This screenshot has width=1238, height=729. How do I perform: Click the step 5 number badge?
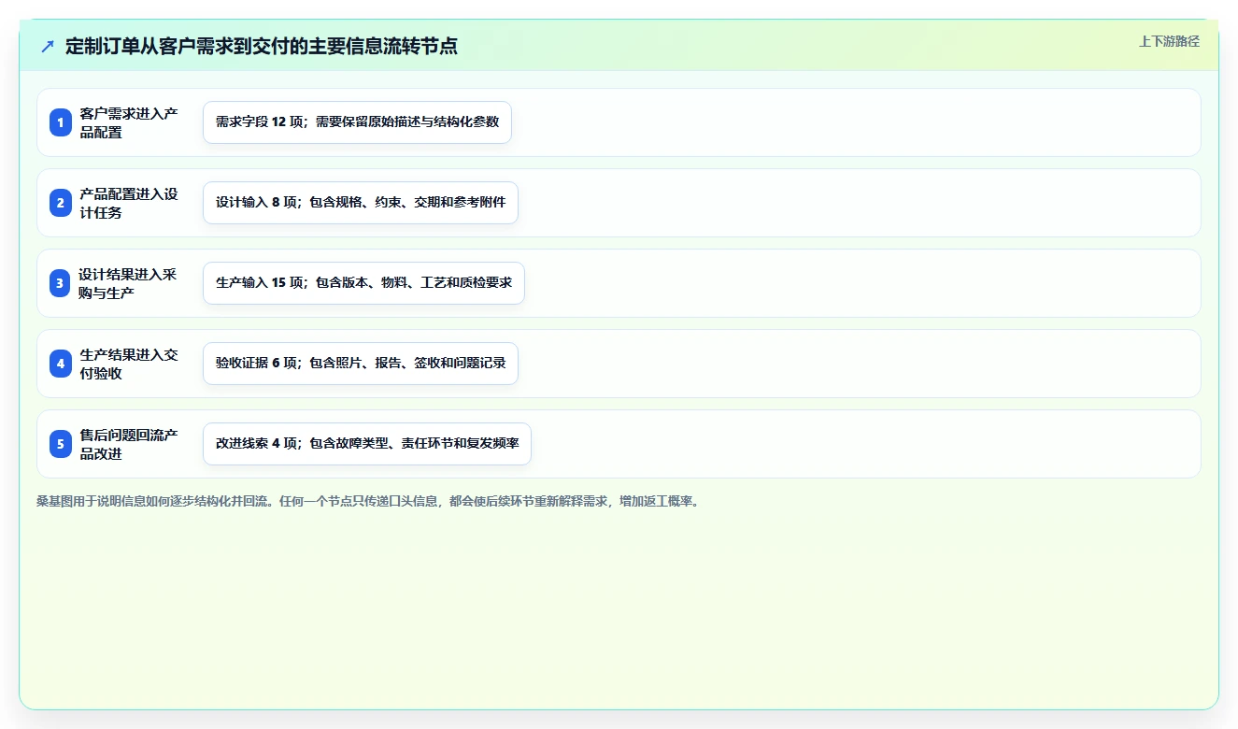(x=61, y=444)
